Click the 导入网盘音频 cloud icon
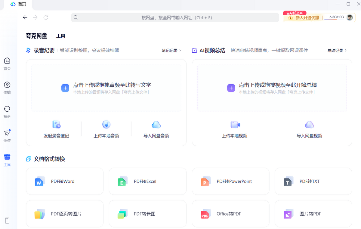Viewport: 361px width, 229px height. pyautogui.click(x=156, y=124)
